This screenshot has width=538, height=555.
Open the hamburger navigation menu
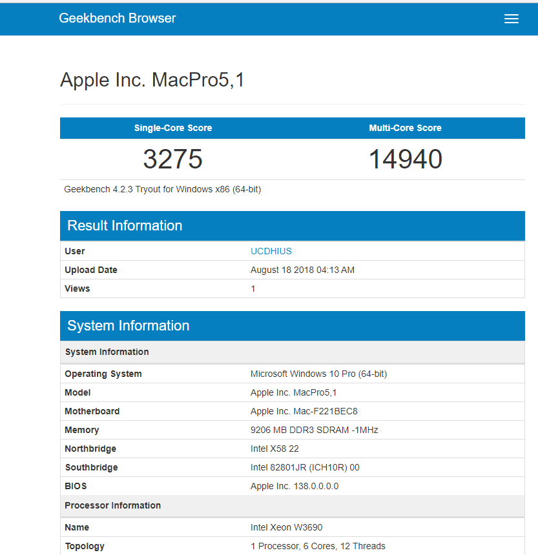[x=511, y=19]
